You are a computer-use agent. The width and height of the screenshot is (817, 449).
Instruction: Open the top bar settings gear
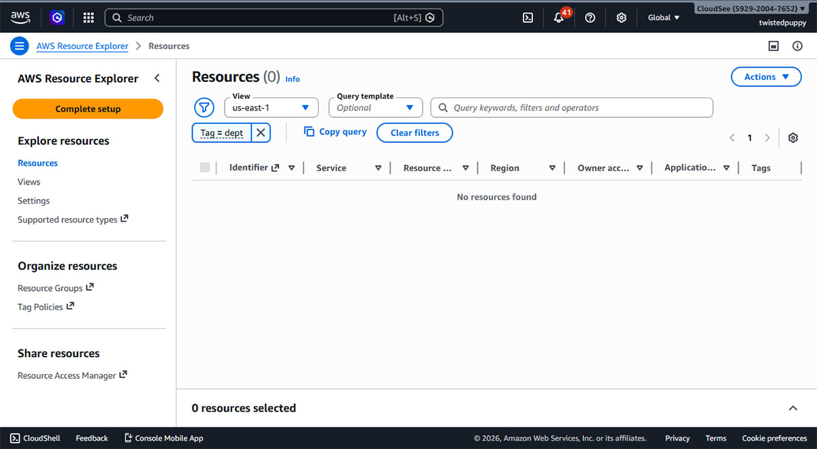(622, 18)
